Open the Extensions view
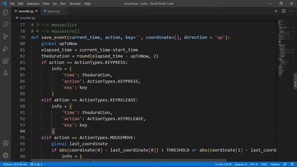 pyautogui.click(x=6, y=61)
